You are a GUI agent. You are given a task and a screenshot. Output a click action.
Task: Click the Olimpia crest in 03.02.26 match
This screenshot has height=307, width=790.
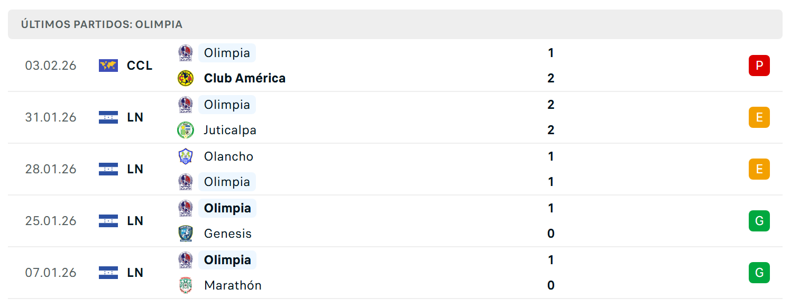[x=186, y=53]
